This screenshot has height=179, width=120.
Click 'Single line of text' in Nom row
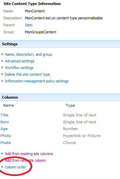(80, 122)
